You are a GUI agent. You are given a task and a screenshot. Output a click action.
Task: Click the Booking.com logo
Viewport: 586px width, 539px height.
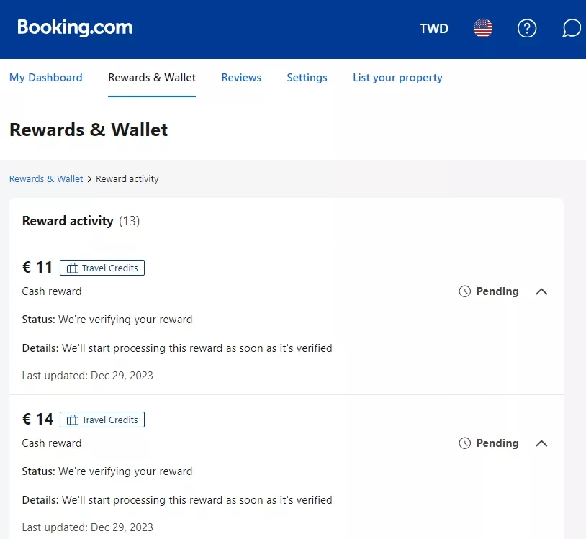(x=75, y=28)
